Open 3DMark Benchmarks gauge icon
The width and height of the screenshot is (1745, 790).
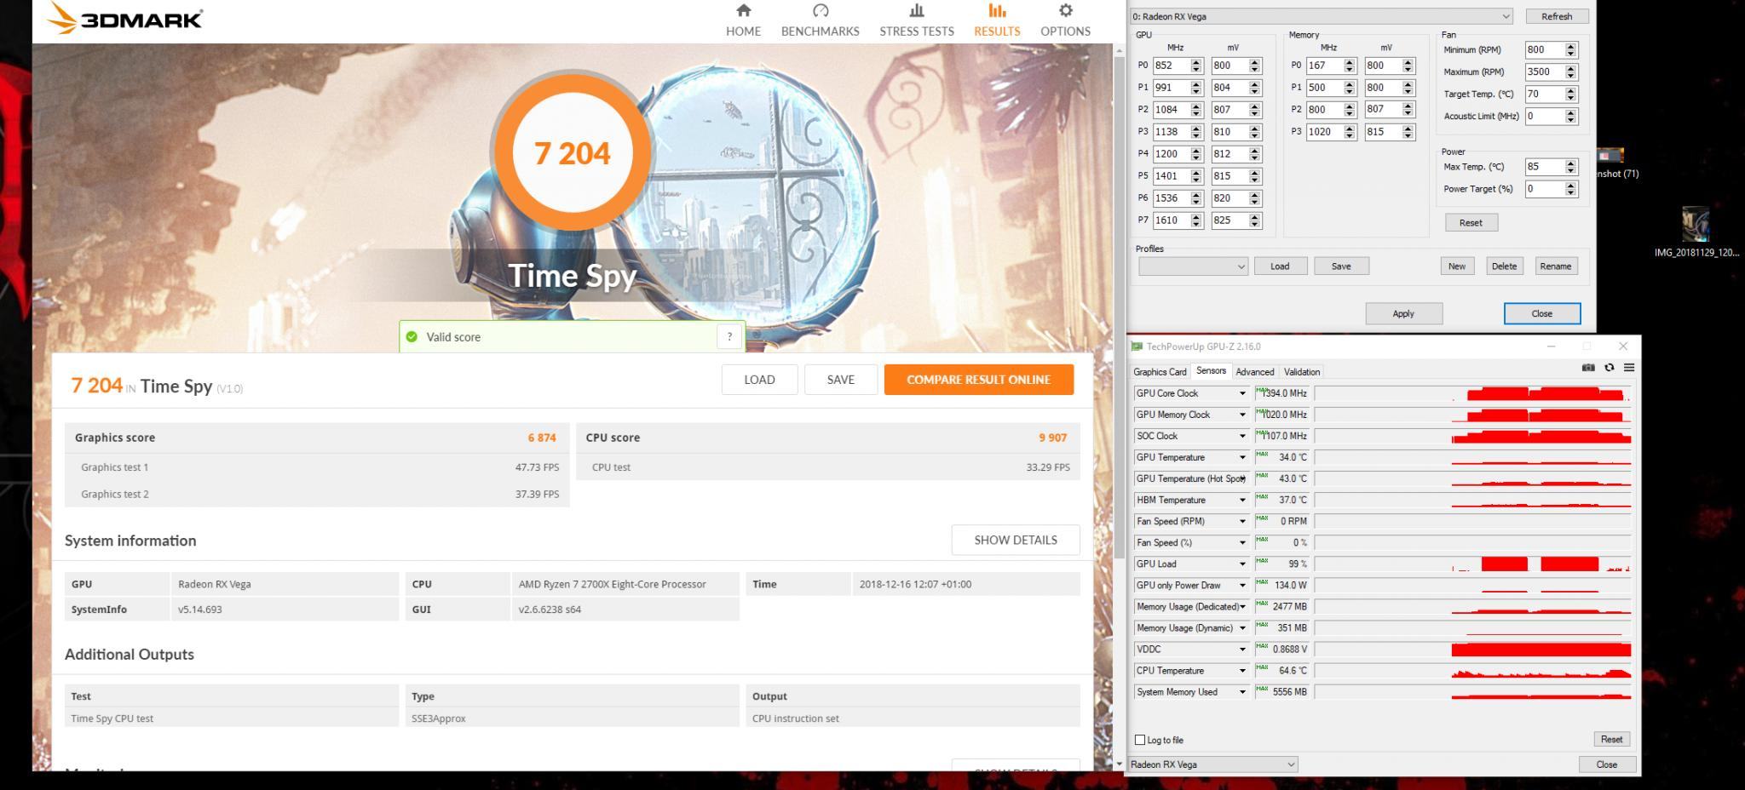821,11
